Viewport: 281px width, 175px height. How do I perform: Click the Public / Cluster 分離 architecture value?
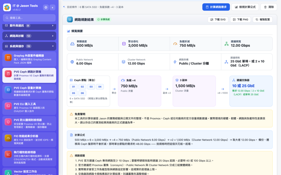pyautogui.click(x=194, y=63)
